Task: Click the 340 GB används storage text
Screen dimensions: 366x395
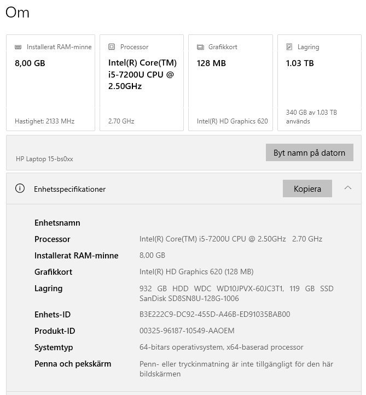Action: click(x=311, y=116)
